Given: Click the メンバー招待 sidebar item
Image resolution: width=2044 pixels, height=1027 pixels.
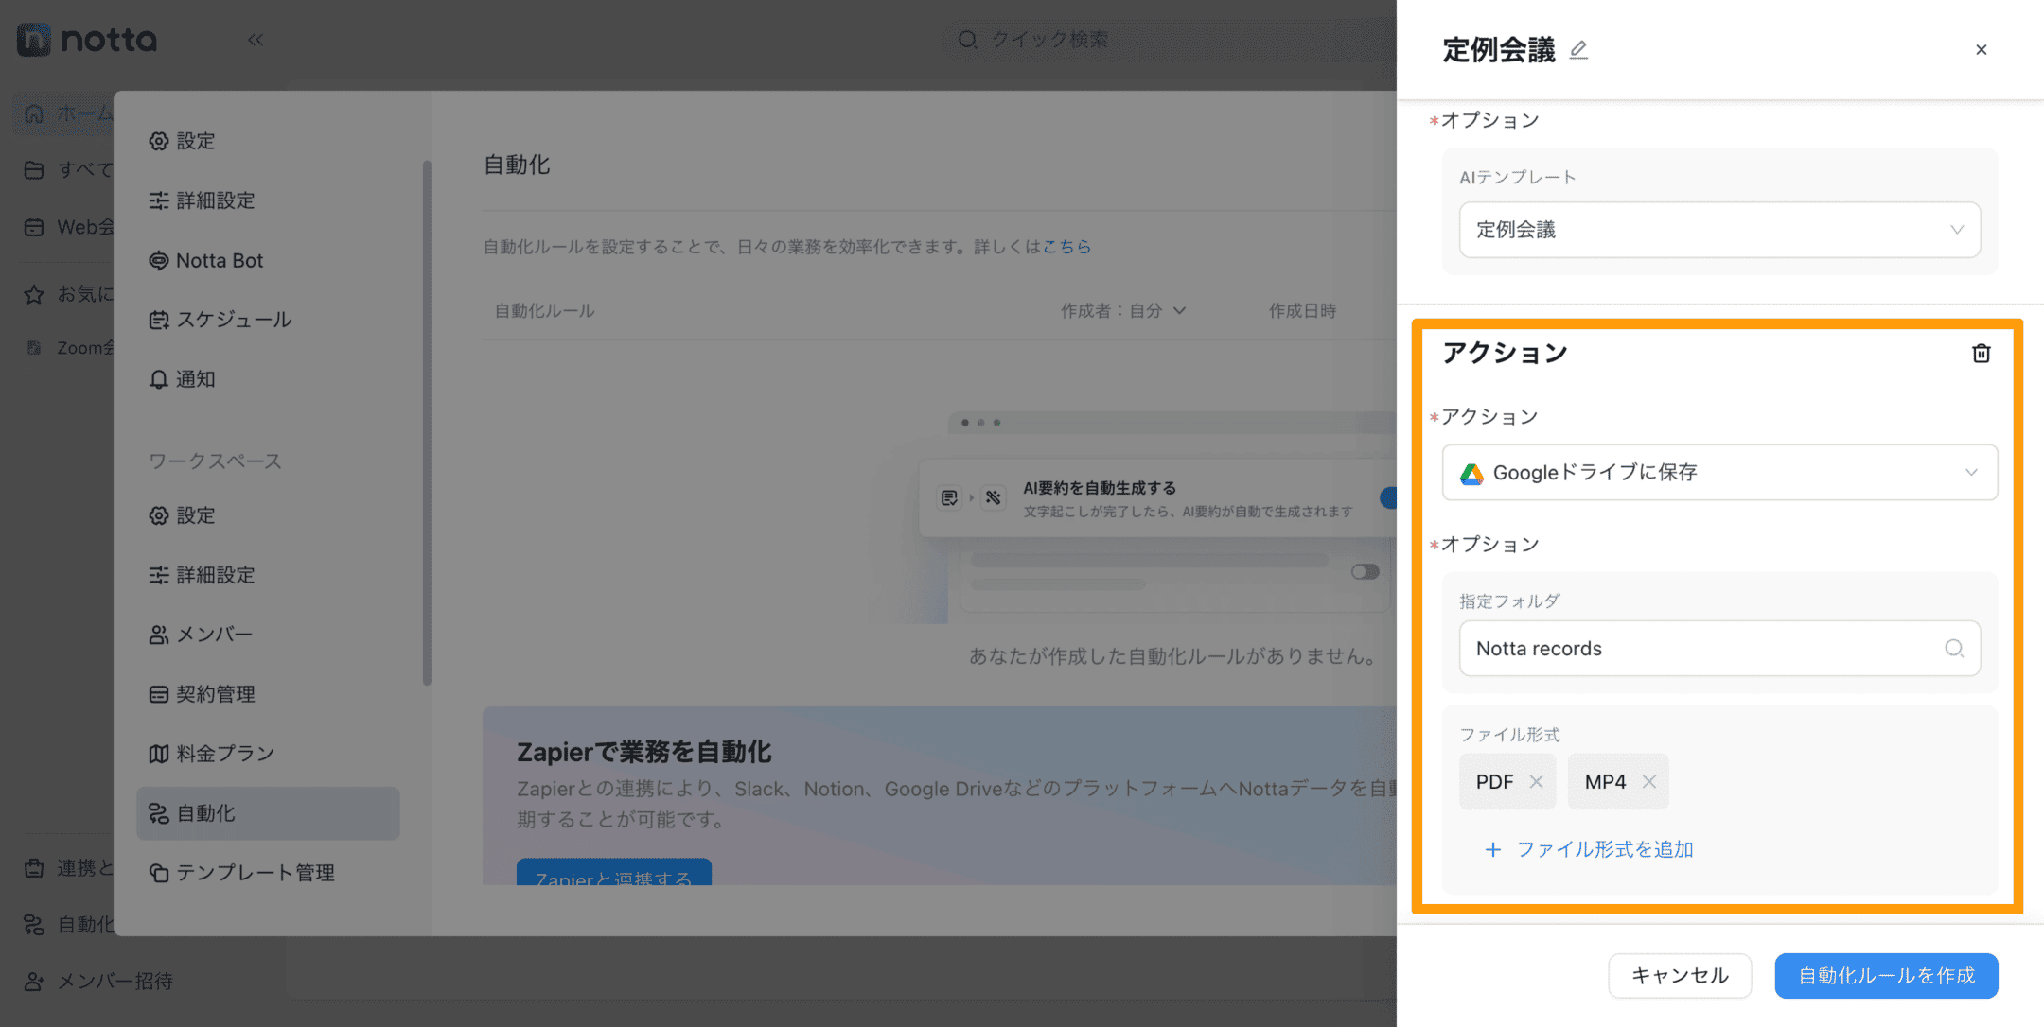Looking at the screenshot, I should coord(98,981).
